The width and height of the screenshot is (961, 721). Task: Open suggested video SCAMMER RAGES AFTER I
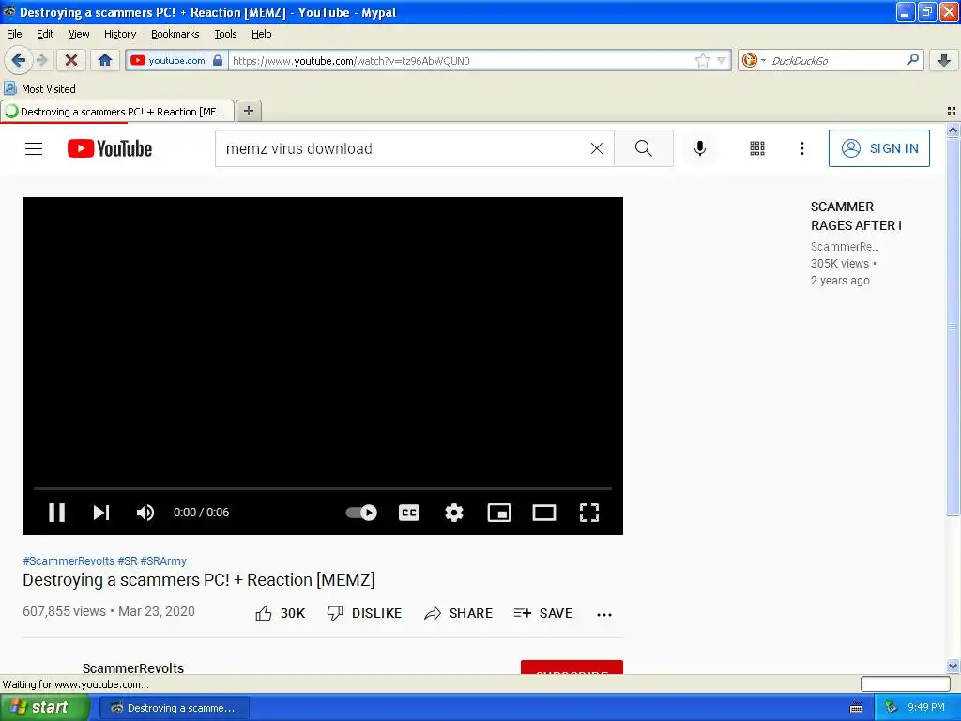point(856,216)
